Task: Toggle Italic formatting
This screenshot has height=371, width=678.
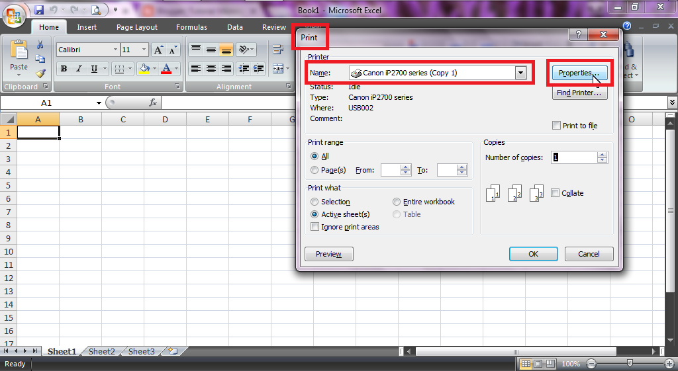Action: tap(79, 69)
